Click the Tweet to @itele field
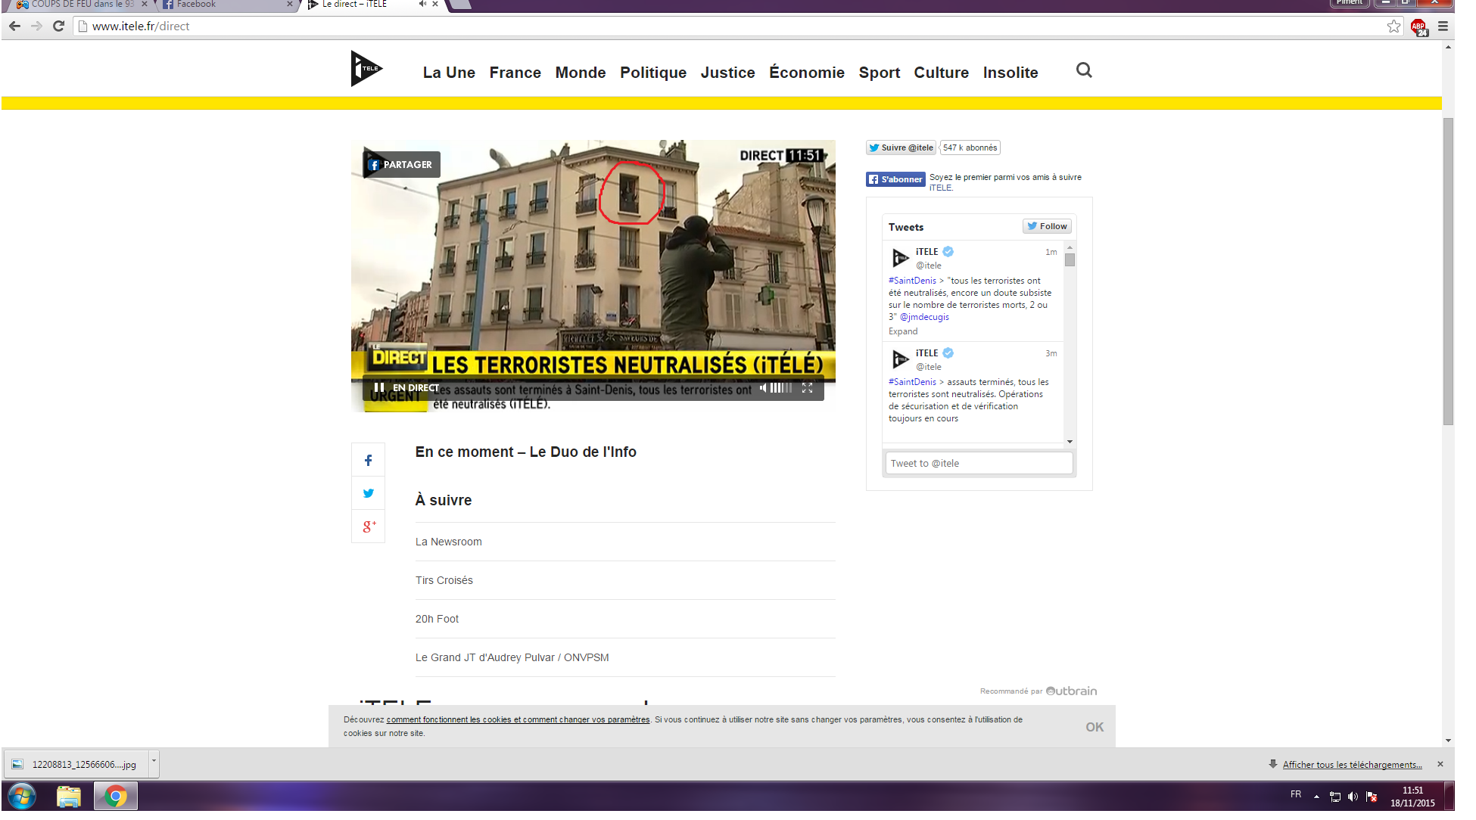Viewport: 1476px width, 820px height. tap(978, 463)
